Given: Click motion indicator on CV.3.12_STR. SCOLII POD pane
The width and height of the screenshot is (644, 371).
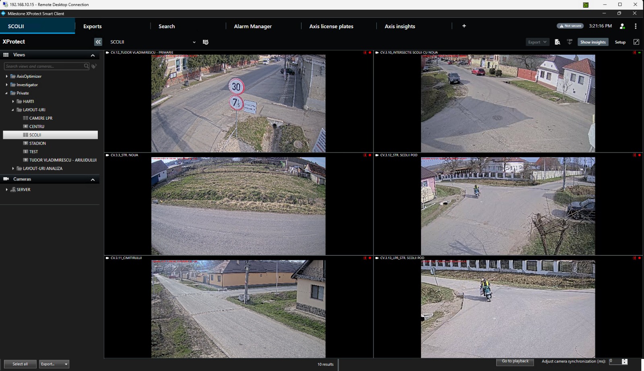Looking at the screenshot, I should pos(635,155).
